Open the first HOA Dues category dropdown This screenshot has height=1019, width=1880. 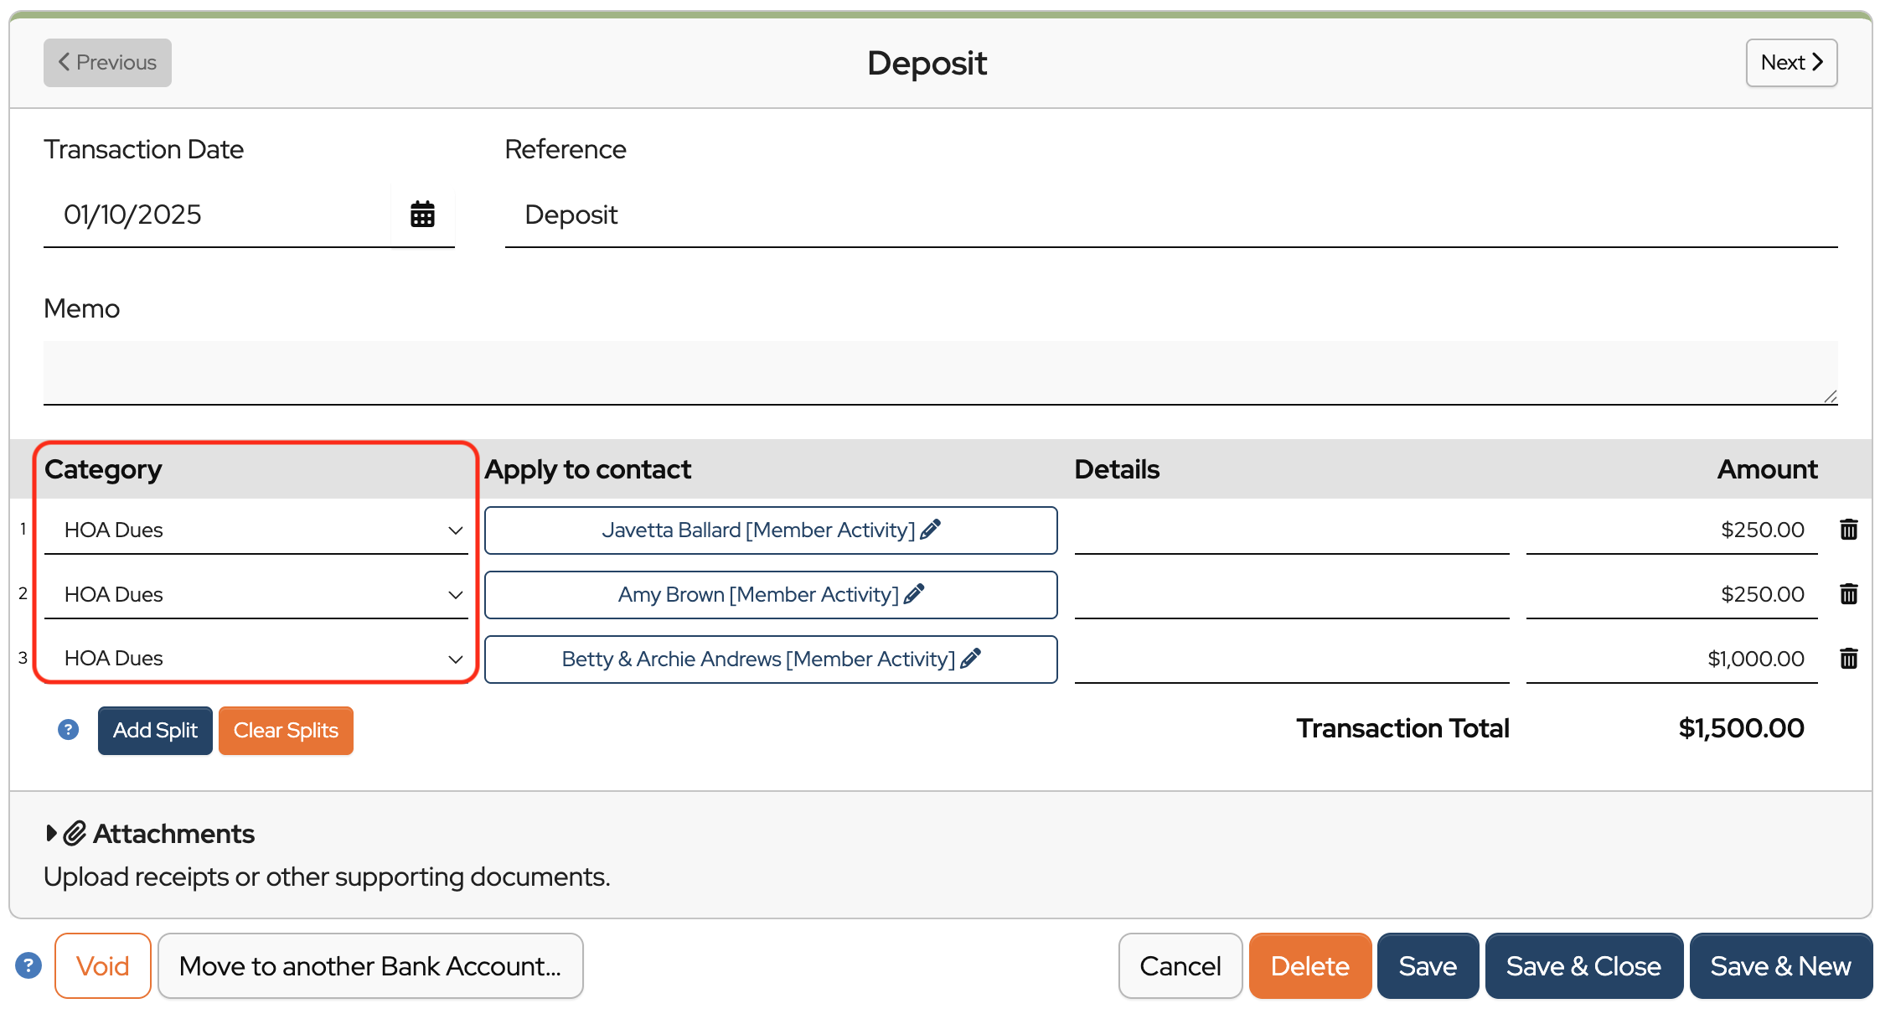pos(256,530)
